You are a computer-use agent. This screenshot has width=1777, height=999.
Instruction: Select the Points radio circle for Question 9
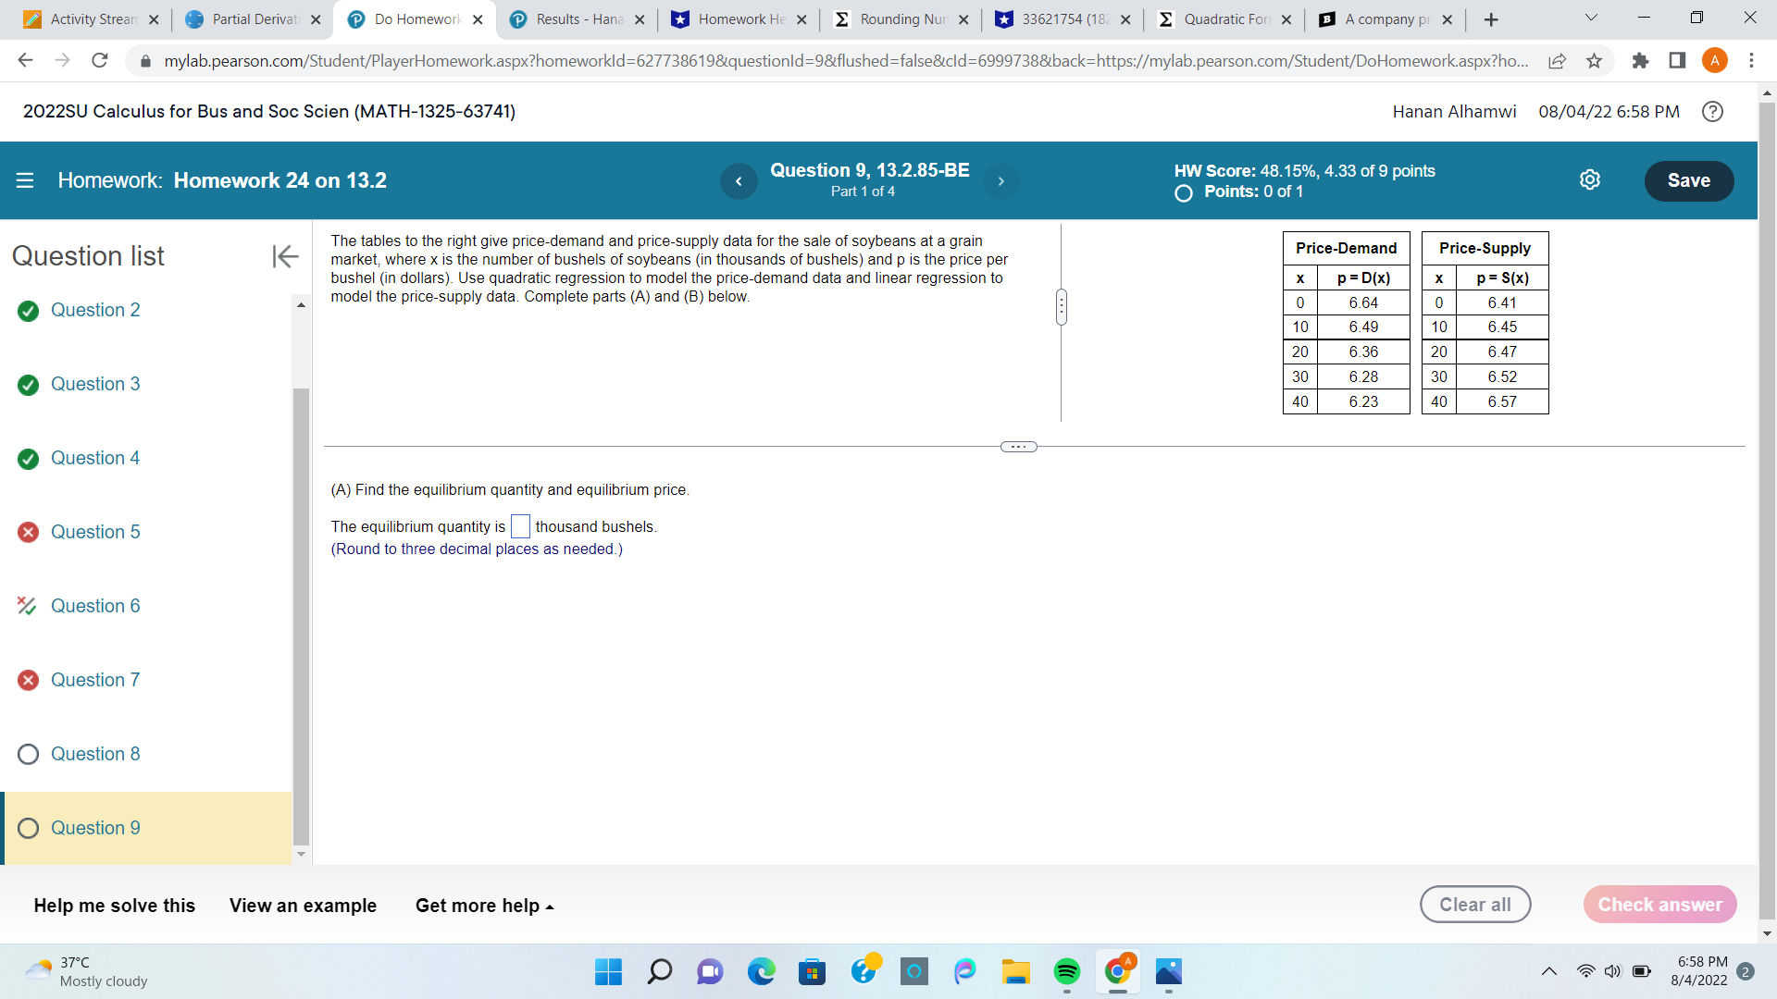[x=1183, y=193]
